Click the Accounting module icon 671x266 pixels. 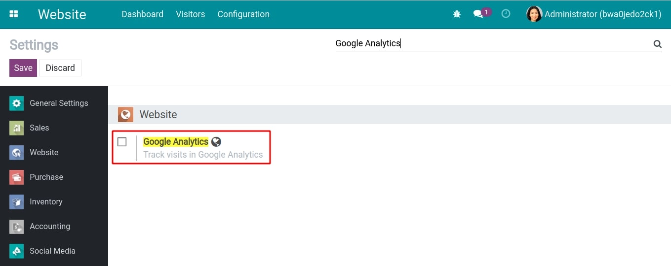click(x=16, y=227)
